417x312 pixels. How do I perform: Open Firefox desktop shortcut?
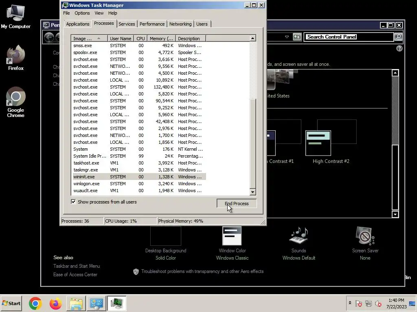16,58
